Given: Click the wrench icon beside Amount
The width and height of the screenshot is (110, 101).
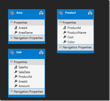Looking at the screenshot, I should click(16, 86).
